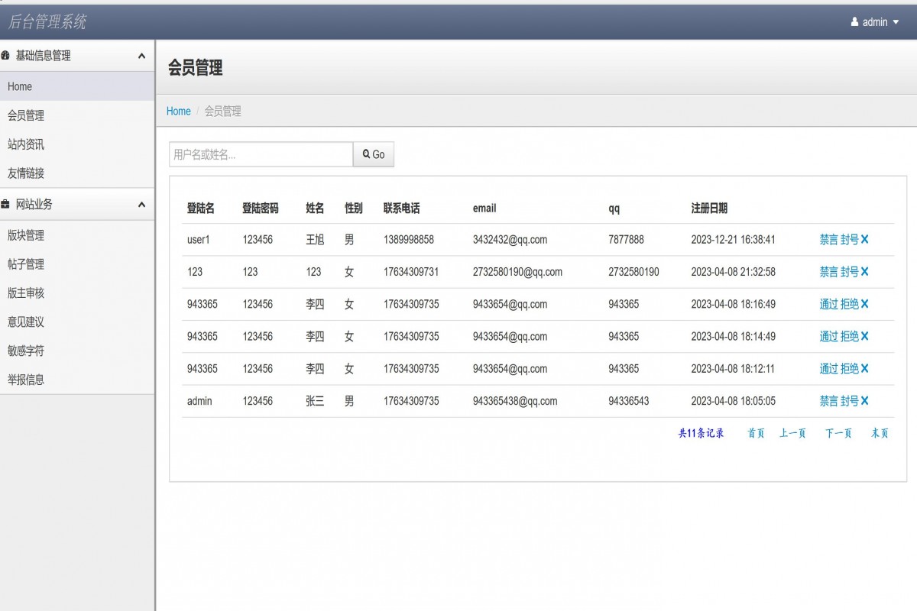Click the X delete icon on user1's row
Image resolution: width=917 pixels, height=611 pixels.
[864, 239]
